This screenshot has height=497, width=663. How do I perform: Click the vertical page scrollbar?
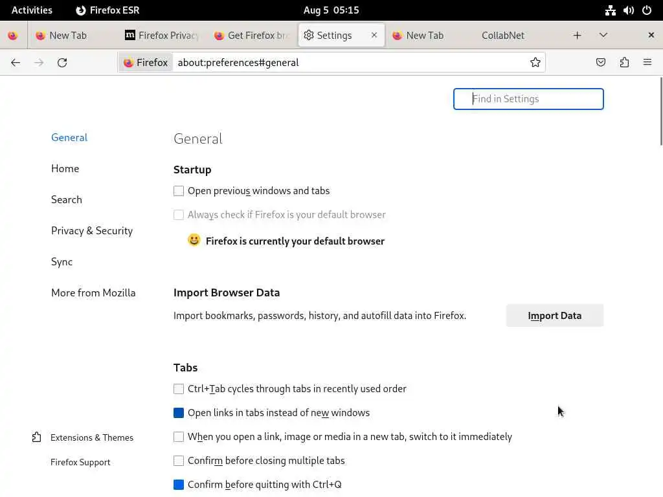660,111
